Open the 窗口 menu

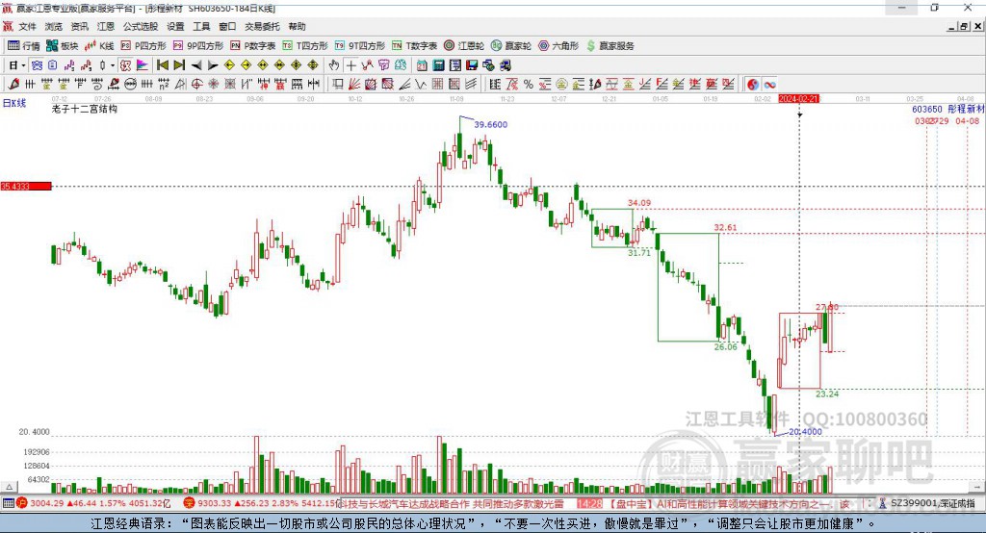tap(227, 26)
